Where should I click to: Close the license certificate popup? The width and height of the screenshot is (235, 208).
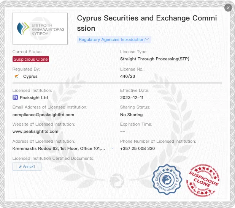coord(228,8)
